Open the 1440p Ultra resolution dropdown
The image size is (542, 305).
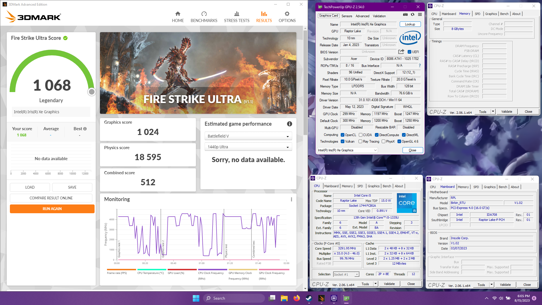(248, 147)
